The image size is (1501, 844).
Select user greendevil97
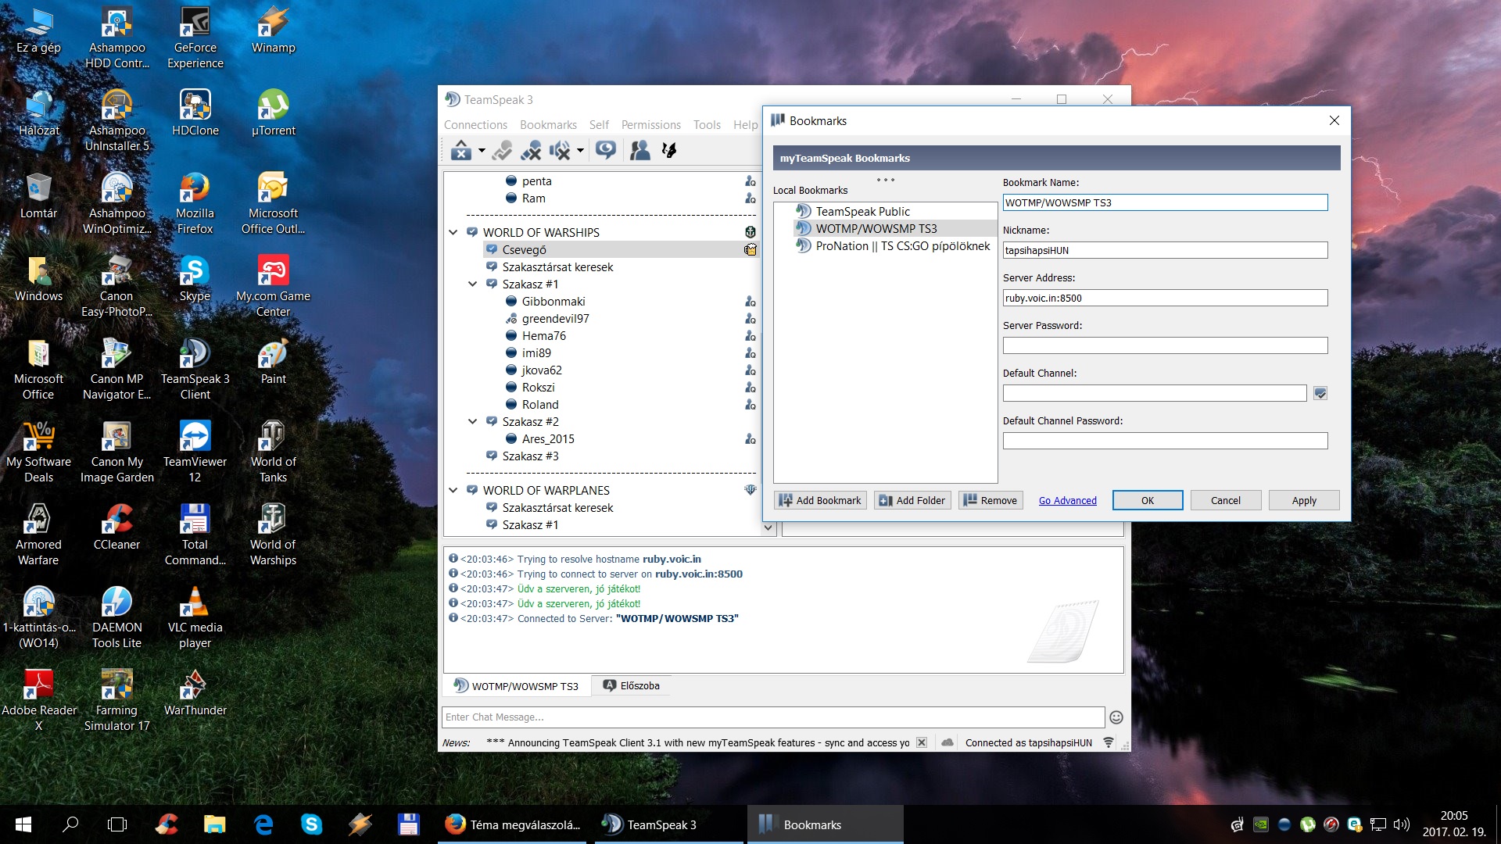coord(555,318)
